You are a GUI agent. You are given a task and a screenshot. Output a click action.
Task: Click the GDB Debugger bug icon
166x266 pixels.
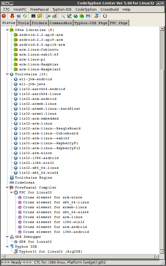pos(12,237)
